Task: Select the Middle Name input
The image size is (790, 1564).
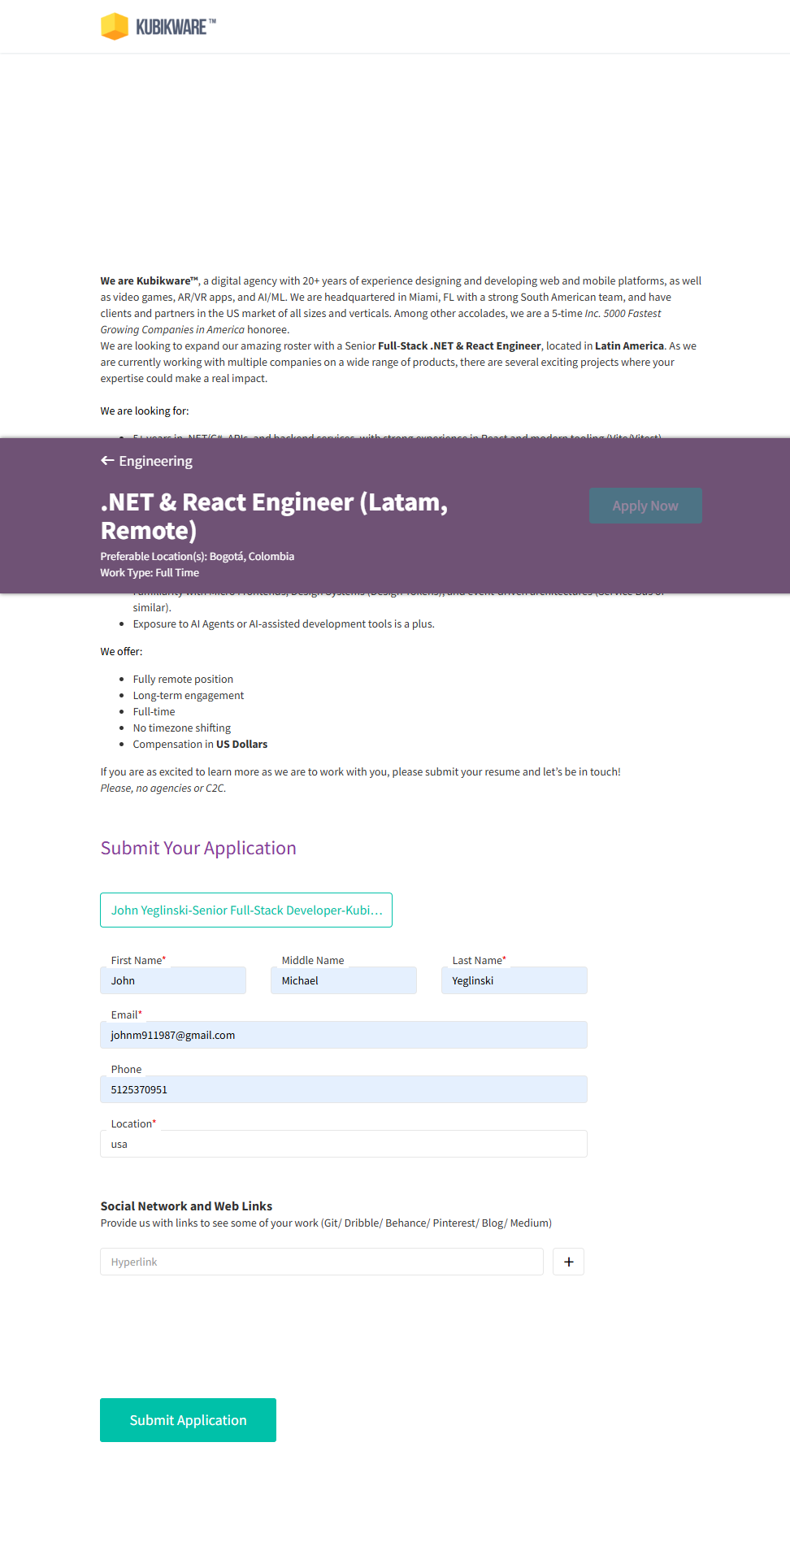Action: pyautogui.click(x=344, y=981)
